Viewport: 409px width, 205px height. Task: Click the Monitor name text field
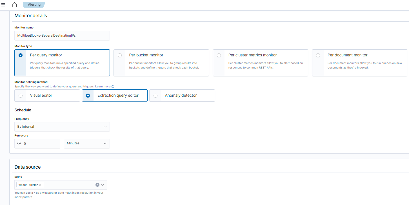62,36
